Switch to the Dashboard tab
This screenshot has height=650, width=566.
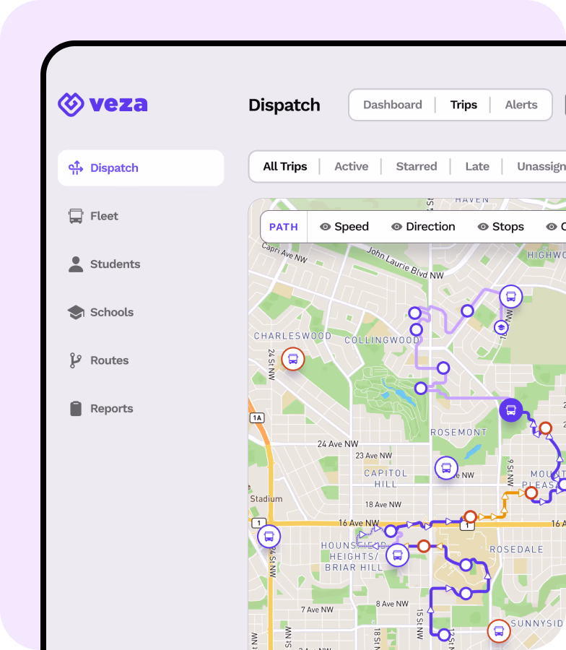[393, 105]
